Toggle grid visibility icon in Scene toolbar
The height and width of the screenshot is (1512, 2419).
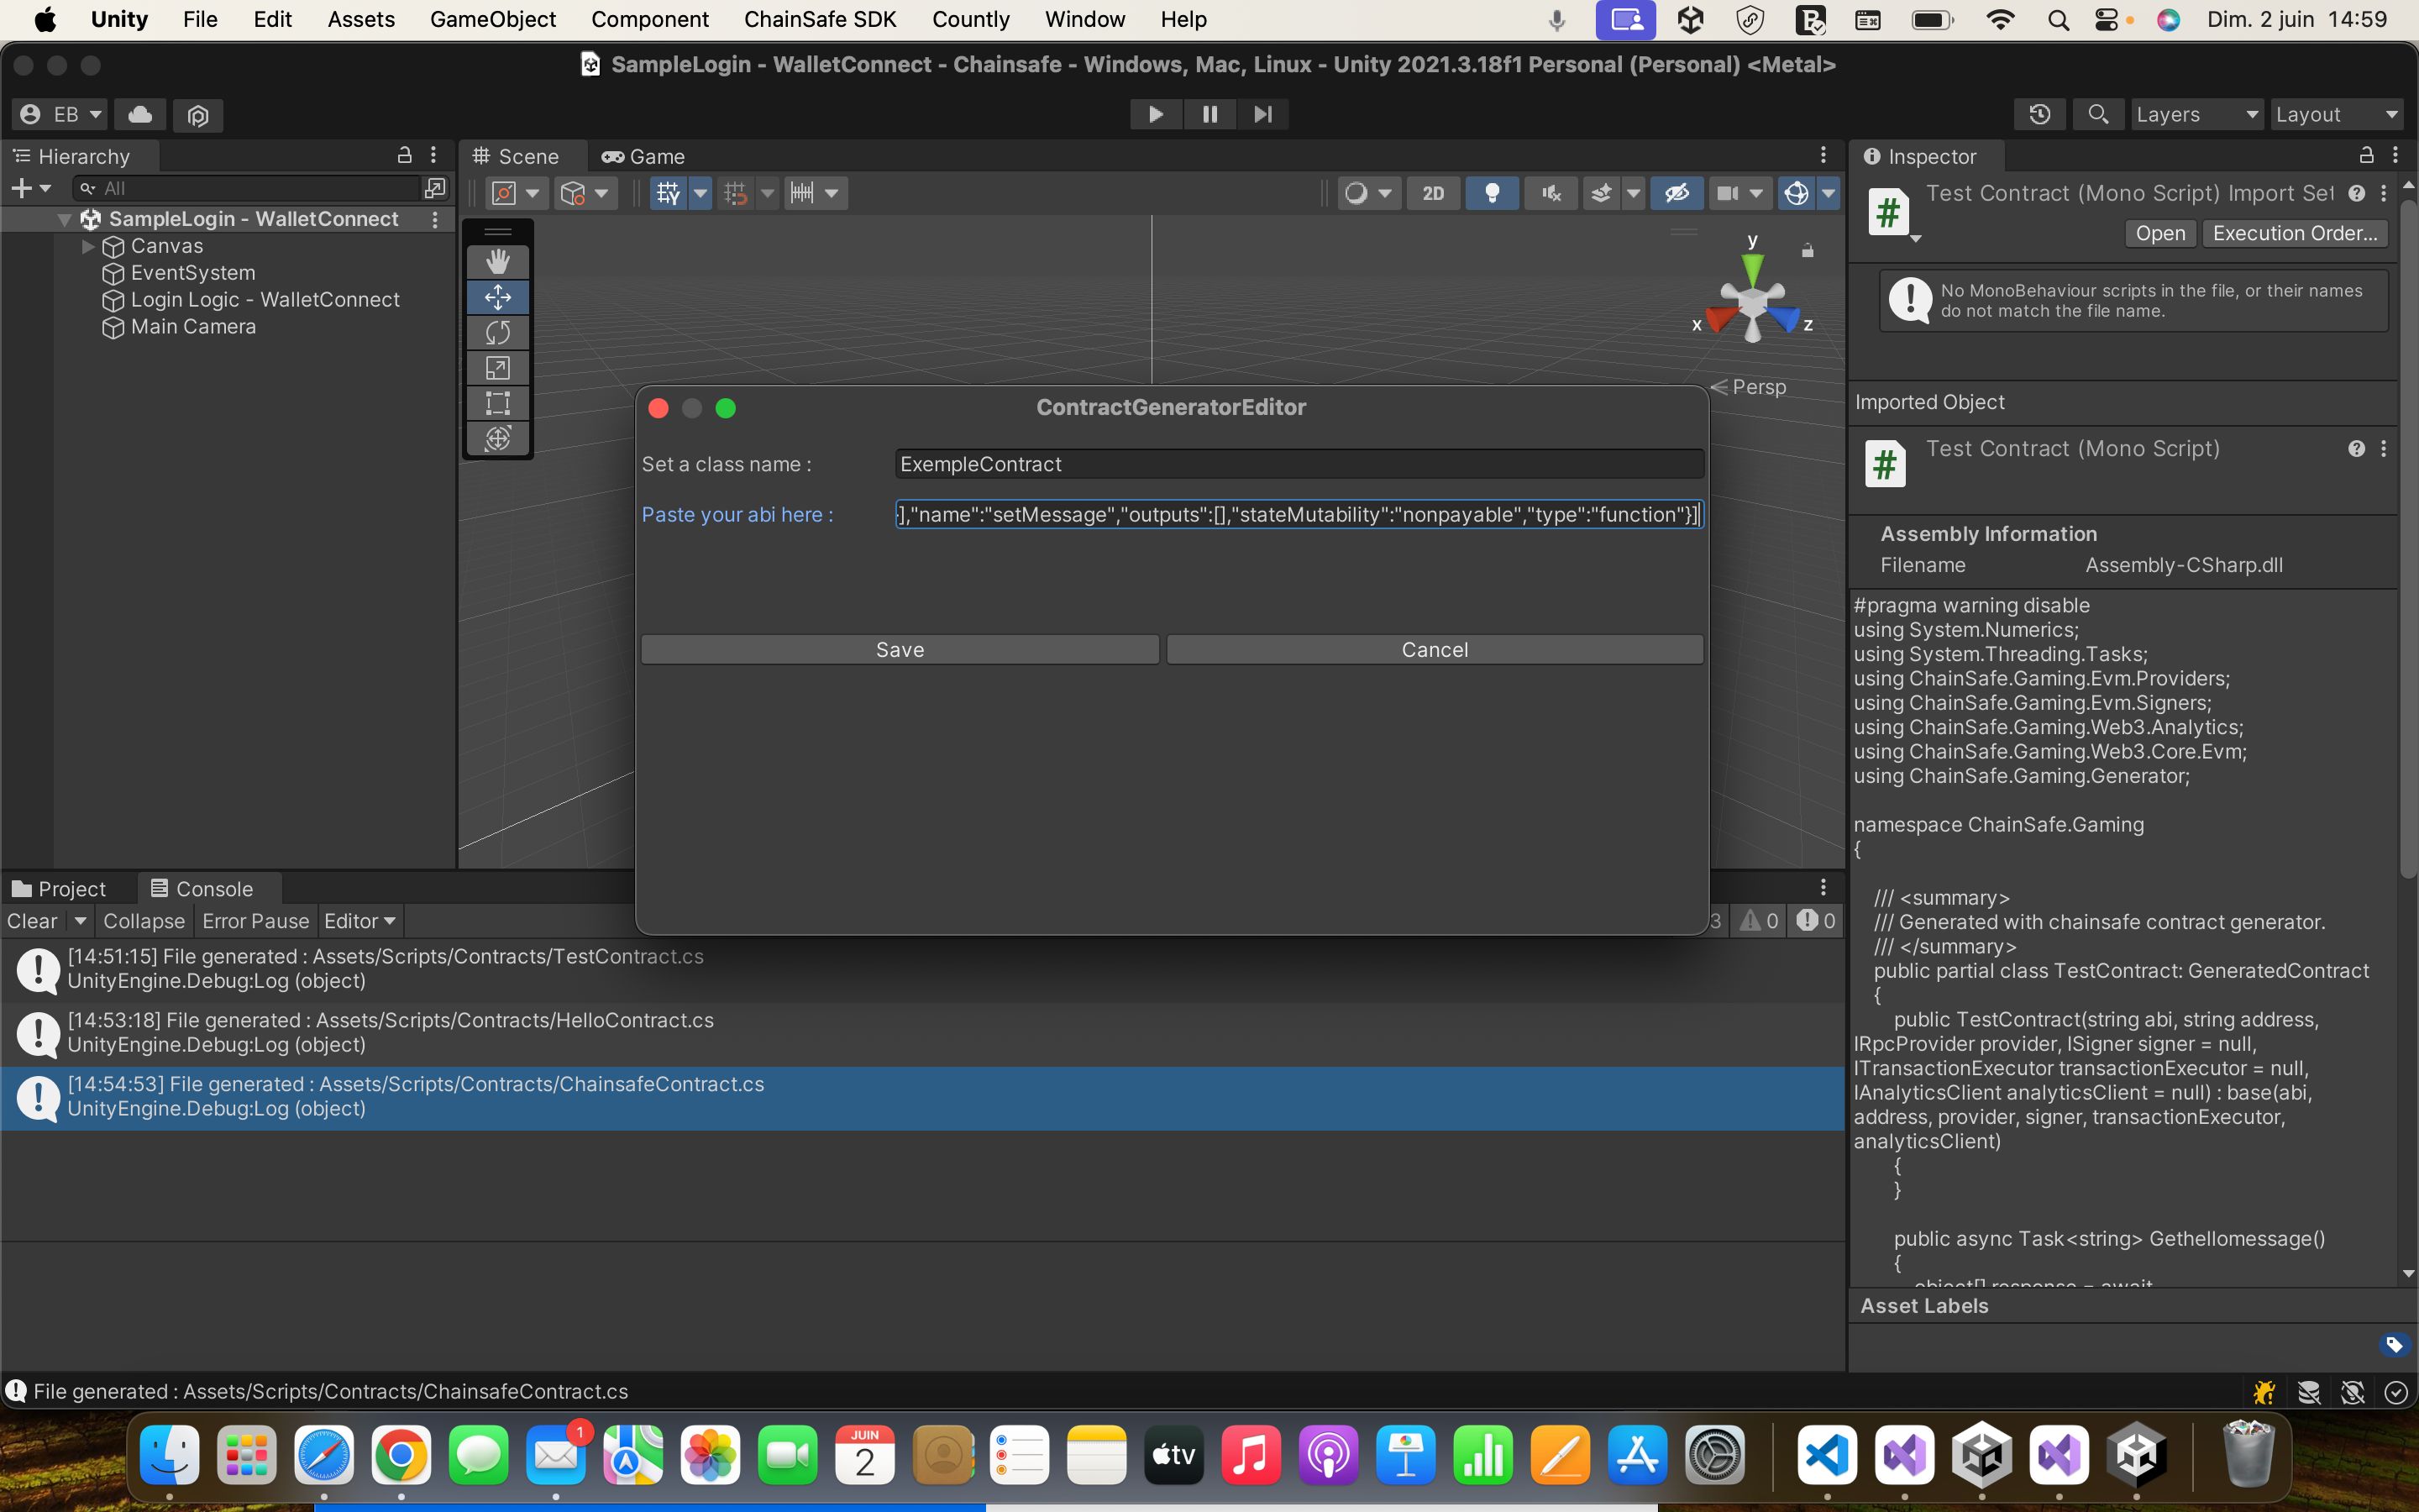click(668, 193)
